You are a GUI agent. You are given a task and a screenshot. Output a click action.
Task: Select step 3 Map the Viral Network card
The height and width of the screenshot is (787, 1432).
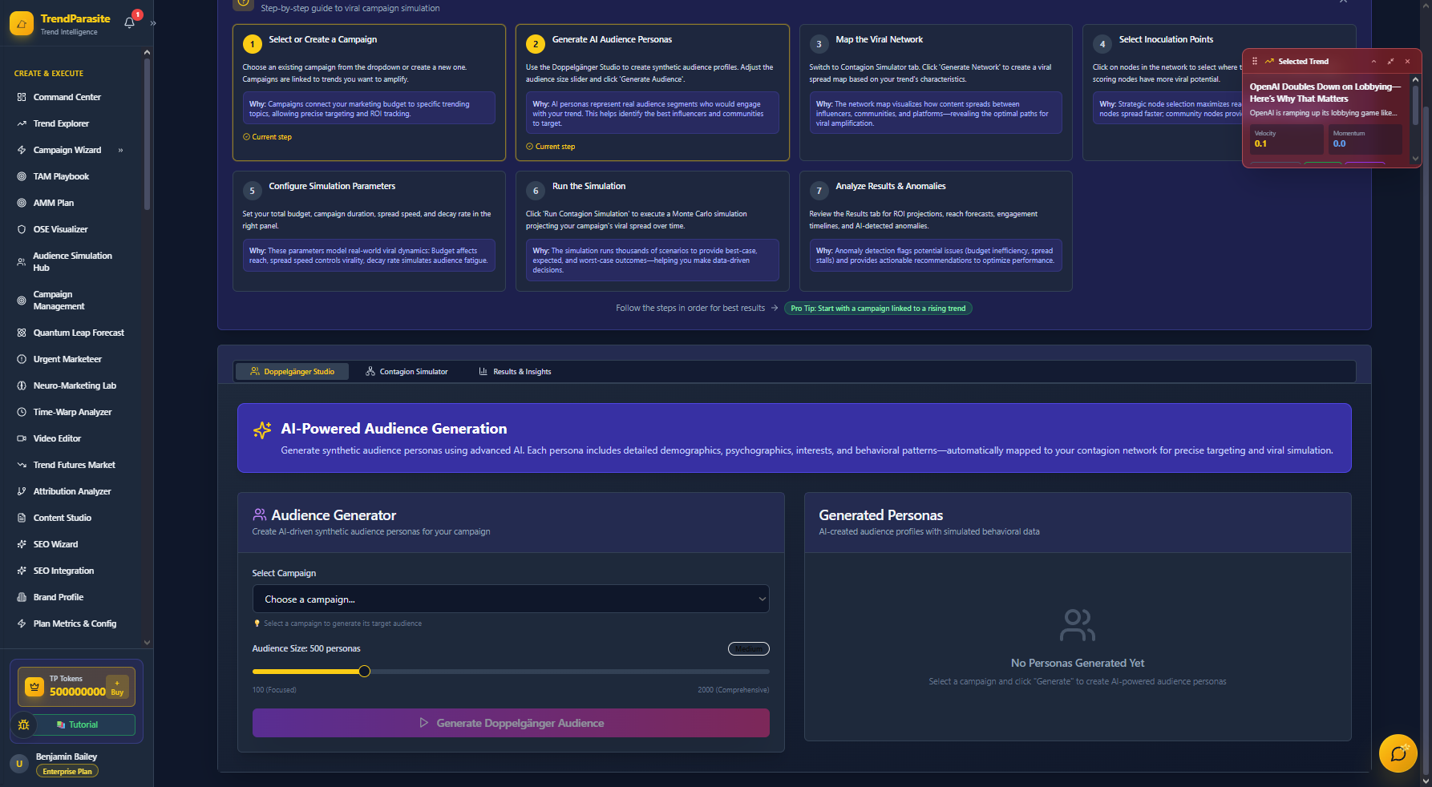click(x=936, y=92)
